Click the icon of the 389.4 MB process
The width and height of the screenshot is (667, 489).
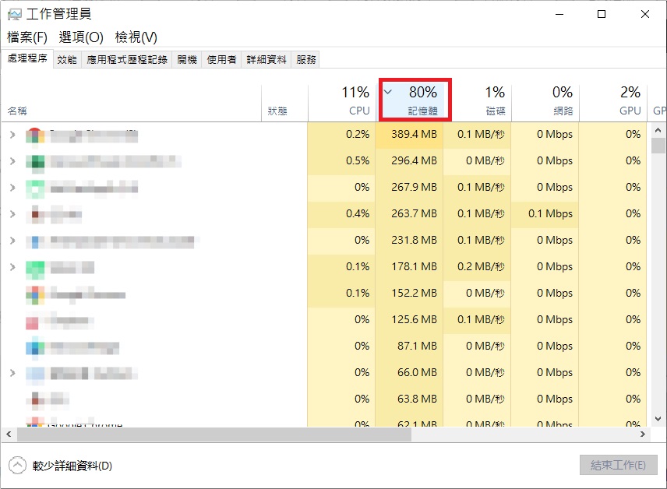coord(35,135)
